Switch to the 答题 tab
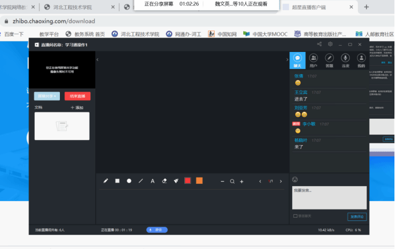395x249 pixels. pyautogui.click(x=329, y=59)
